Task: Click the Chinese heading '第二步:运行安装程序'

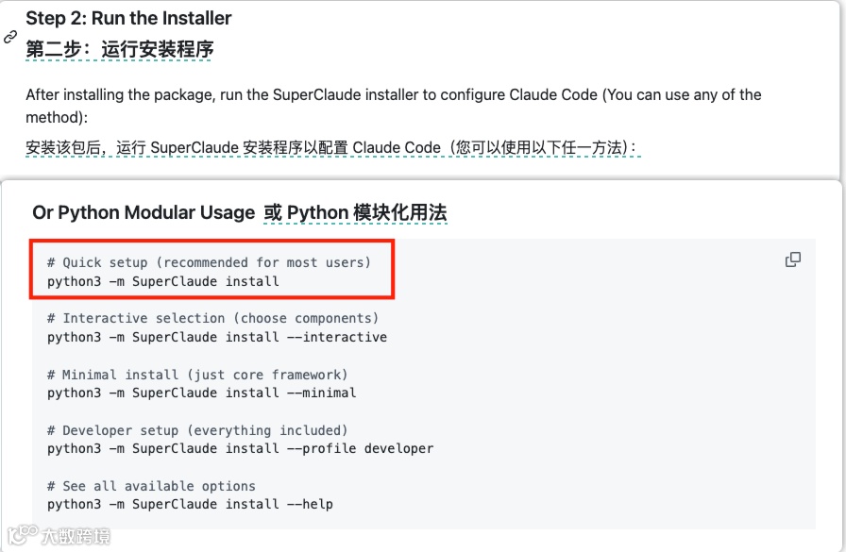Action: tap(119, 49)
